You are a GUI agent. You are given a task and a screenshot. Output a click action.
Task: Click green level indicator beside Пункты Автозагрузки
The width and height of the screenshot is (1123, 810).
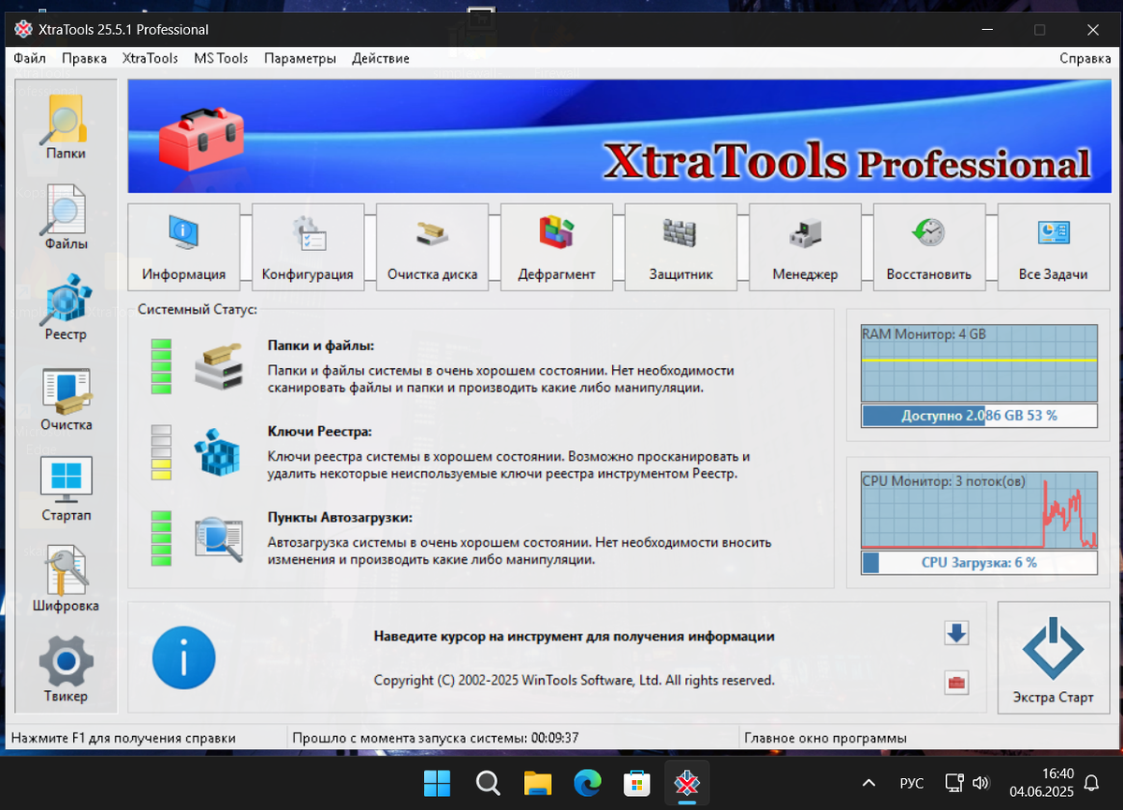(x=162, y=538)
